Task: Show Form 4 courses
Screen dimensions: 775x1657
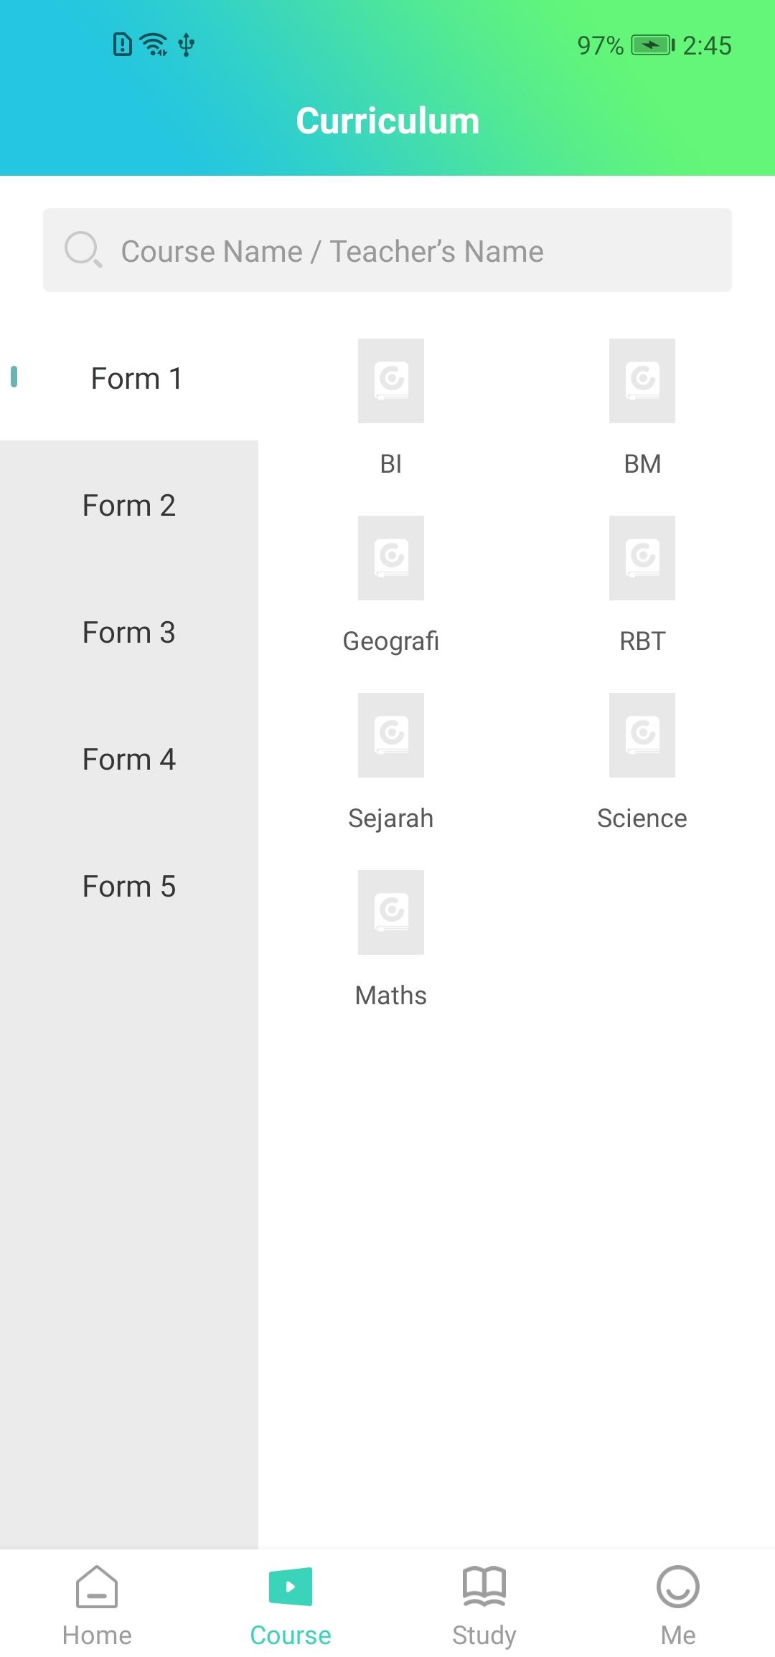Action: pos(129,759)
